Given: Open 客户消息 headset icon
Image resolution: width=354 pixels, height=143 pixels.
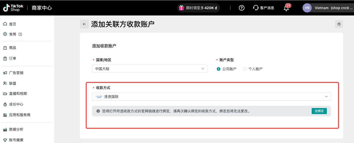Looking at the screenshot, I should 256,8.
